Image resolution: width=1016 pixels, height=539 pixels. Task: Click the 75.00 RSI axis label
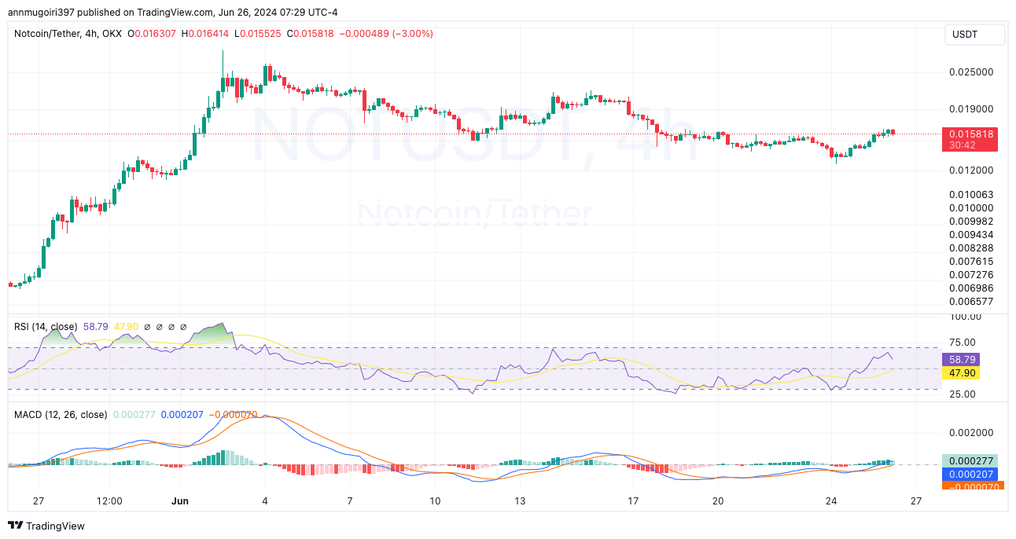point(963,343)
